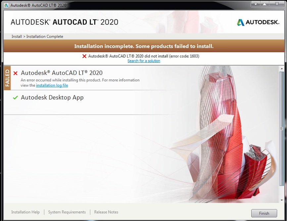Screen dimensions: 287x221
Task: Open Installation Help at the bottom
Action: click(x=25, y=212)
